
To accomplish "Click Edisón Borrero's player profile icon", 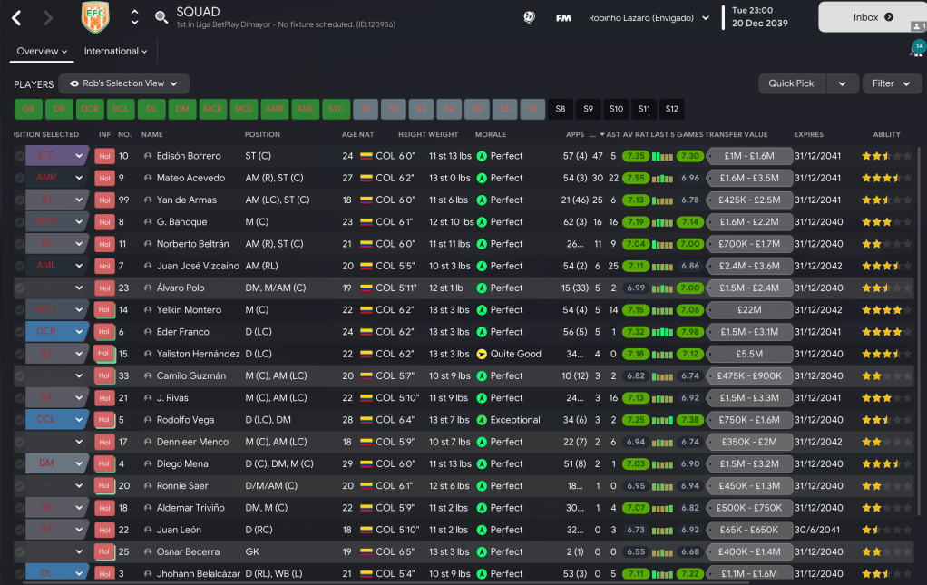I will 148,156.
